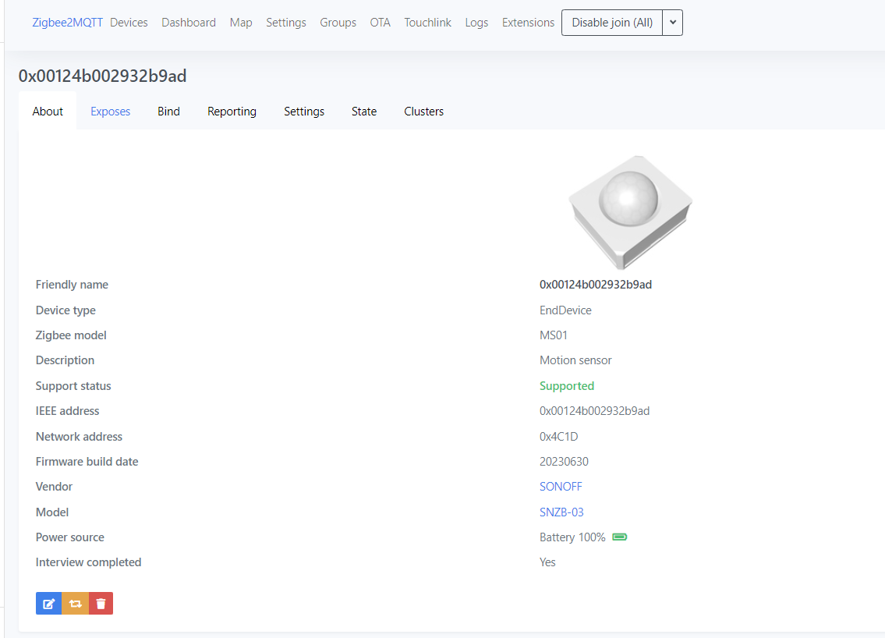Click the firmware build date 20230630

point(564,461)
